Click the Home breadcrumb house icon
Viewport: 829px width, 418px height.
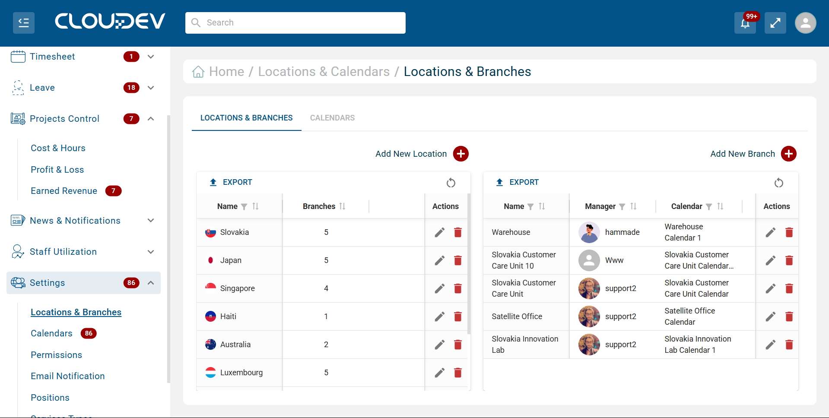pyautogui.click(x=198, y=71)
